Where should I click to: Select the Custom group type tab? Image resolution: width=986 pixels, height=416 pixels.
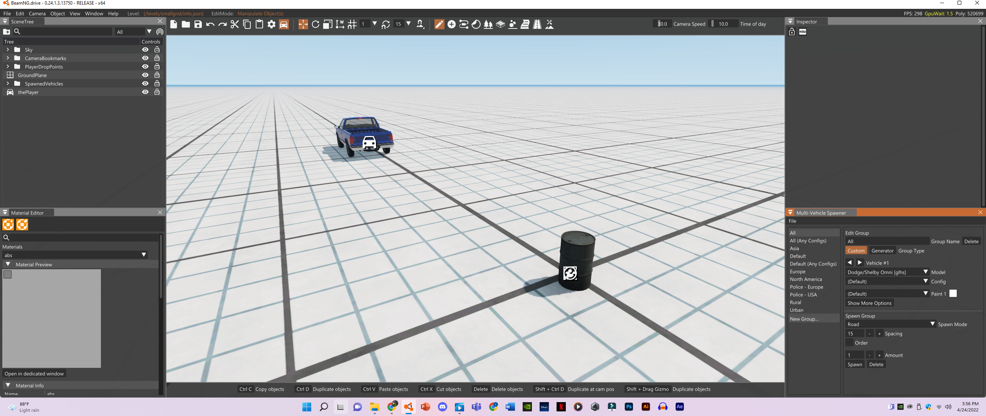(x=856, y=251)
